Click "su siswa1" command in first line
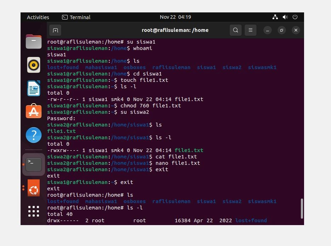The image size is (331, 246). click(x=141, y=42)
